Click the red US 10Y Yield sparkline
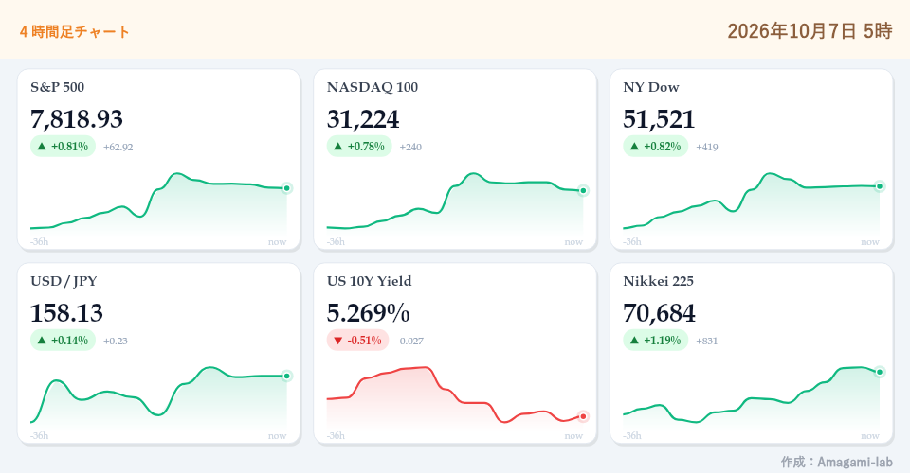 click(455, 397)
